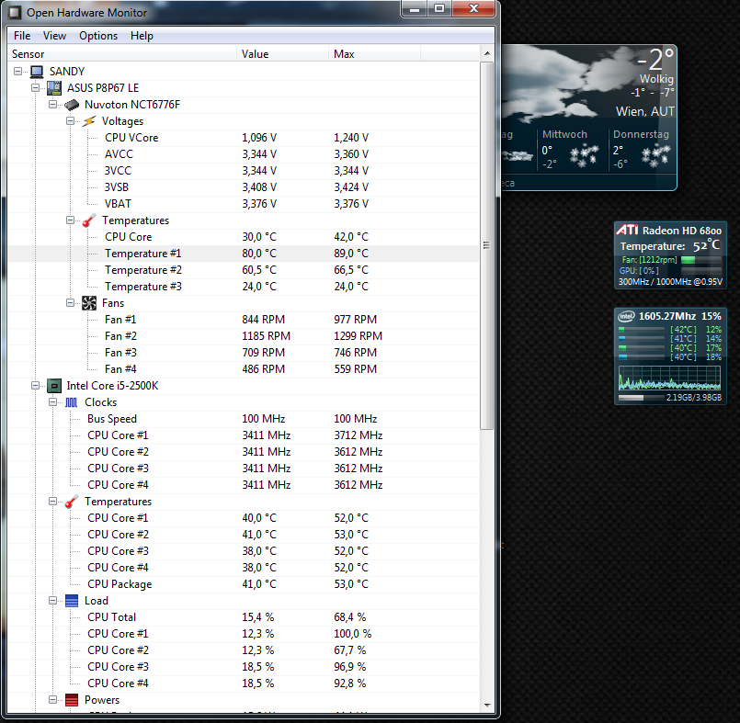
Task: Click the Radeon gadget Temperature 52°C reading
Action: coord(670,245)
